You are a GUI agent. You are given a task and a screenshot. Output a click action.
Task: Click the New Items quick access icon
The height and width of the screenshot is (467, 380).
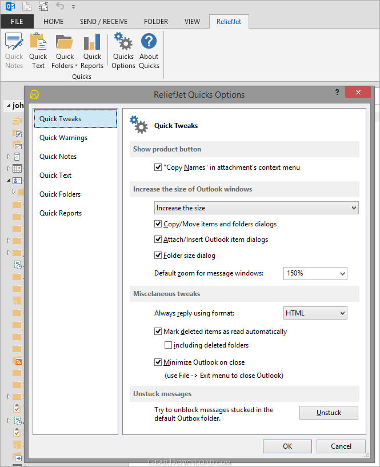[x=27, y=6]
